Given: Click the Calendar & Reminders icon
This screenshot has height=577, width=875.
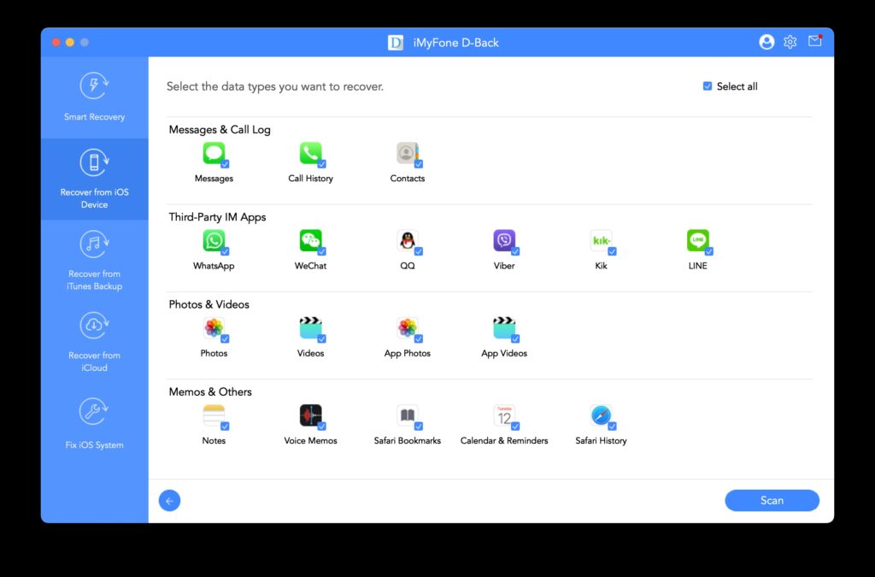Looking at the screenshot, I should (504, 415).
